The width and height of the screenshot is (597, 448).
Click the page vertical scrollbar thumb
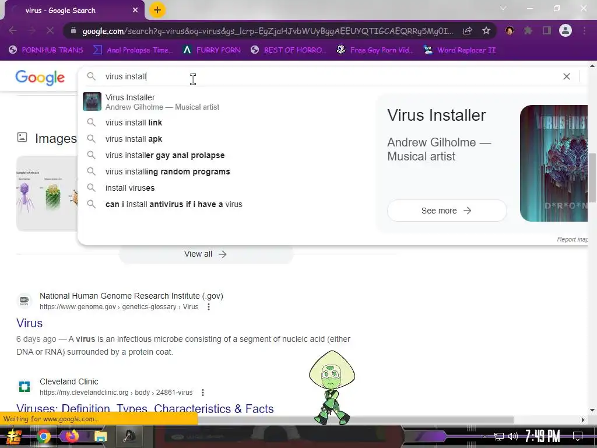pyautogui.click(x=592, y=178)
